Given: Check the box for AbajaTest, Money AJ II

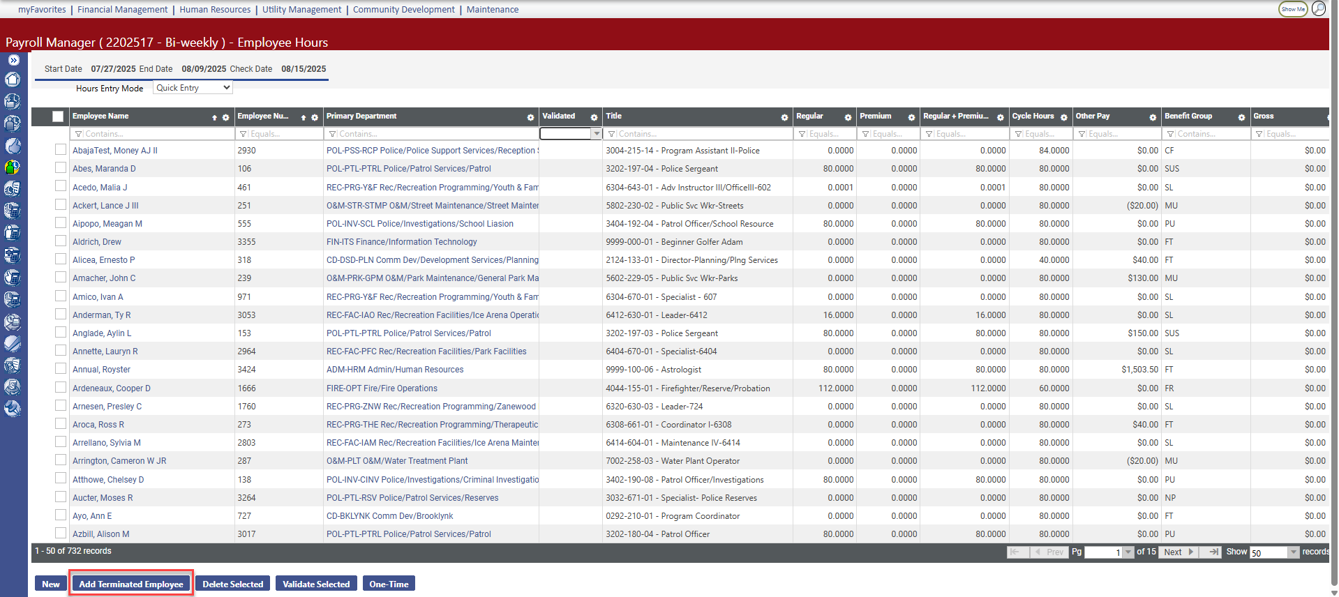Looking at the screenshot, I should tap(61, 149).
